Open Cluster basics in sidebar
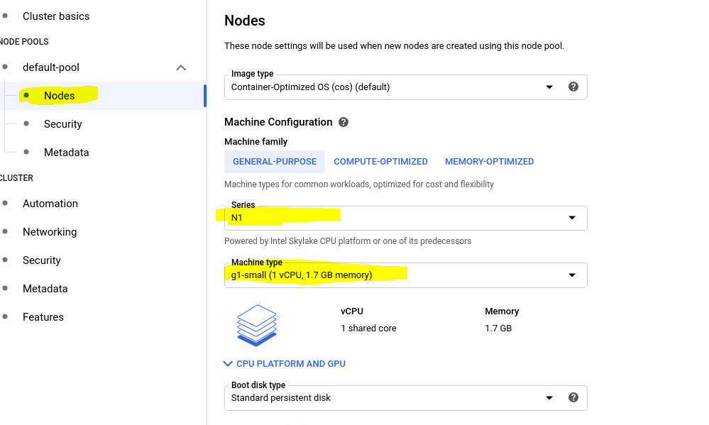 (56, 16)
